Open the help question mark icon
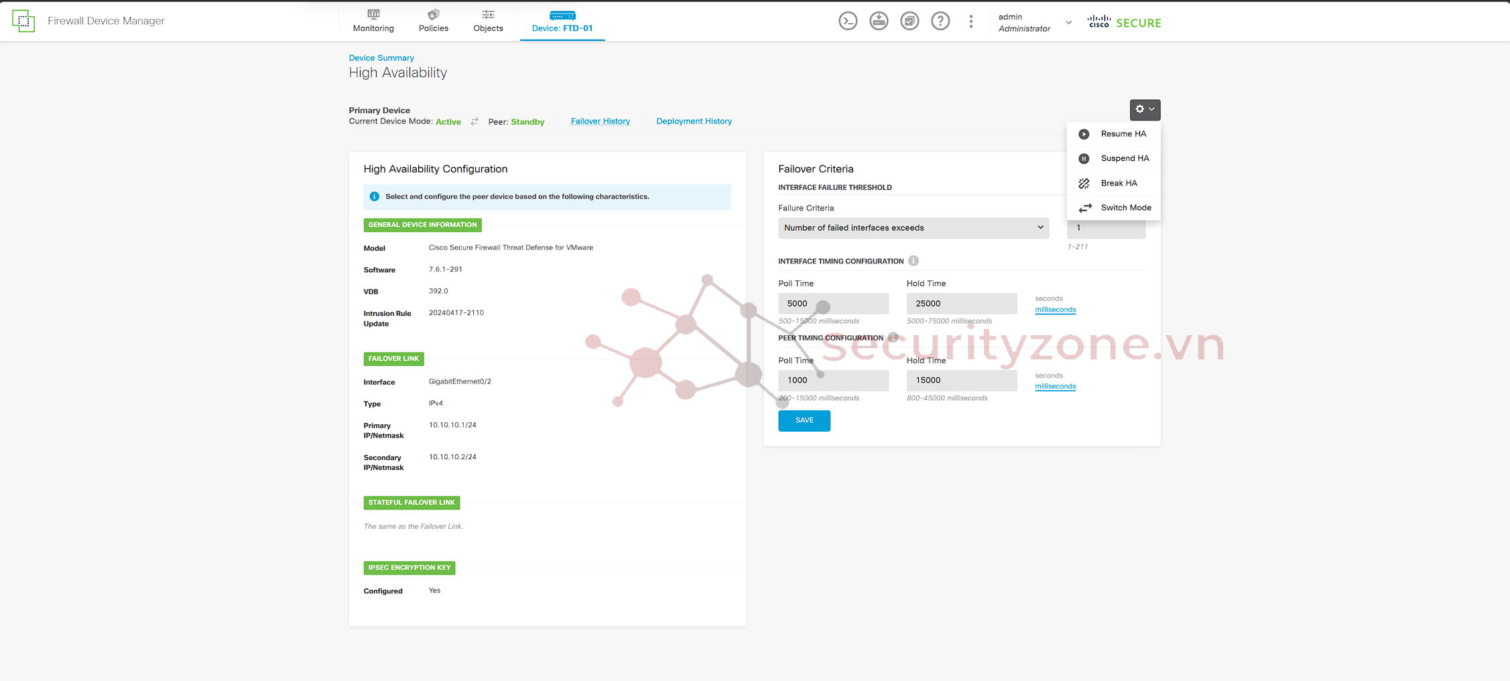The width and height of the screenshot is (1510, 681). coord(940,21)
